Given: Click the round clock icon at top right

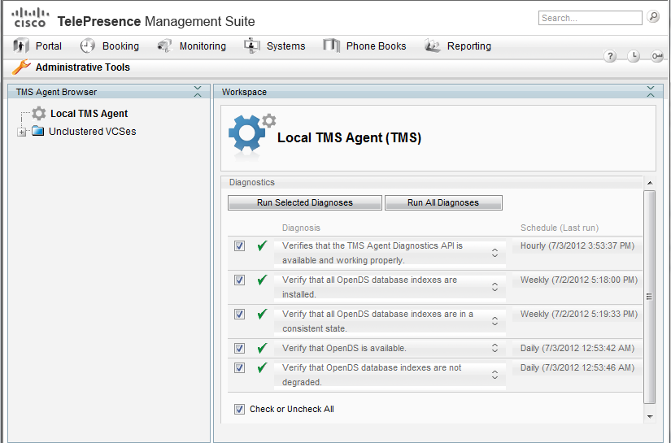Looking at the screenshot, I should tap(634, 56).
